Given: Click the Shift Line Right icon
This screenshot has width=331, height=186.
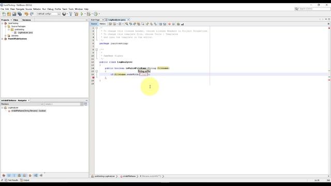Looking at the screenshot, I should click(x=164, y=24).
